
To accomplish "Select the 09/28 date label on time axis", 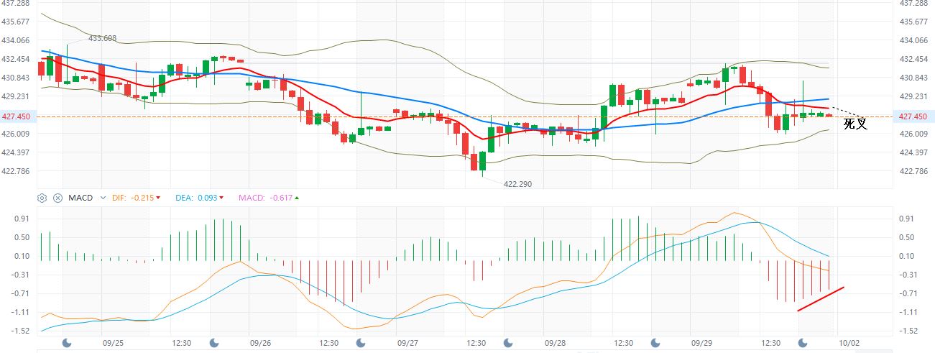I will [x=555, y=343].
